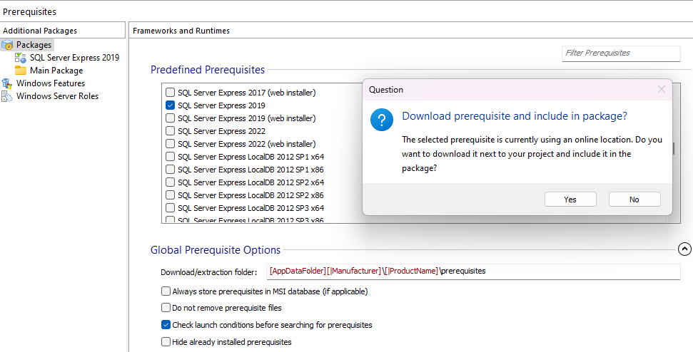Viewport: 693px width, 352px height.
Task: Click the Global Prerequisite Options heading text
Action: pos(216,250)
